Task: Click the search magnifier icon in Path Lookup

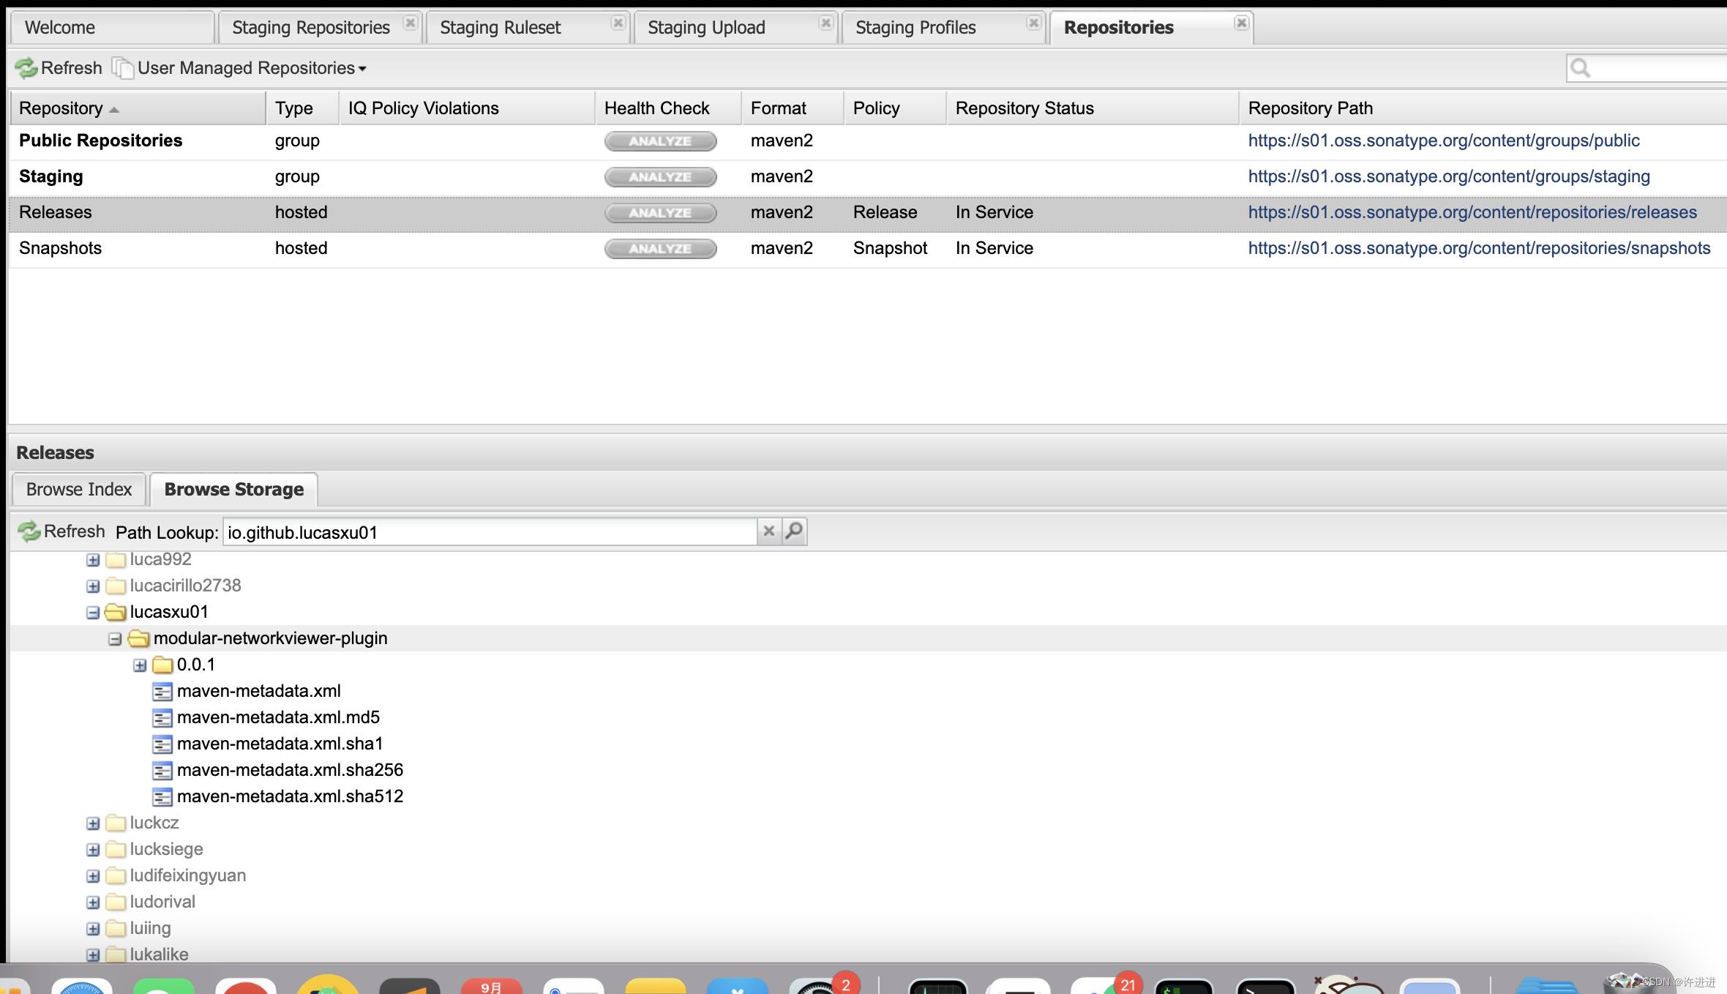Action: pos(793,530)
